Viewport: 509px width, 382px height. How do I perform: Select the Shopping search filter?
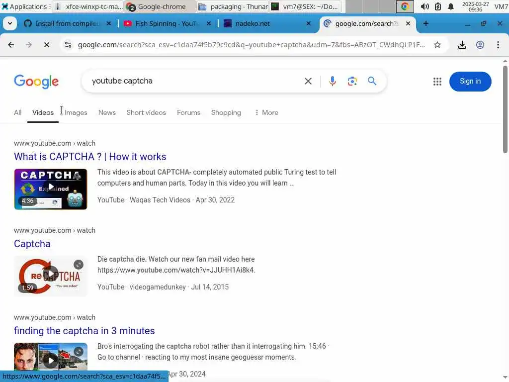(226, 112)
